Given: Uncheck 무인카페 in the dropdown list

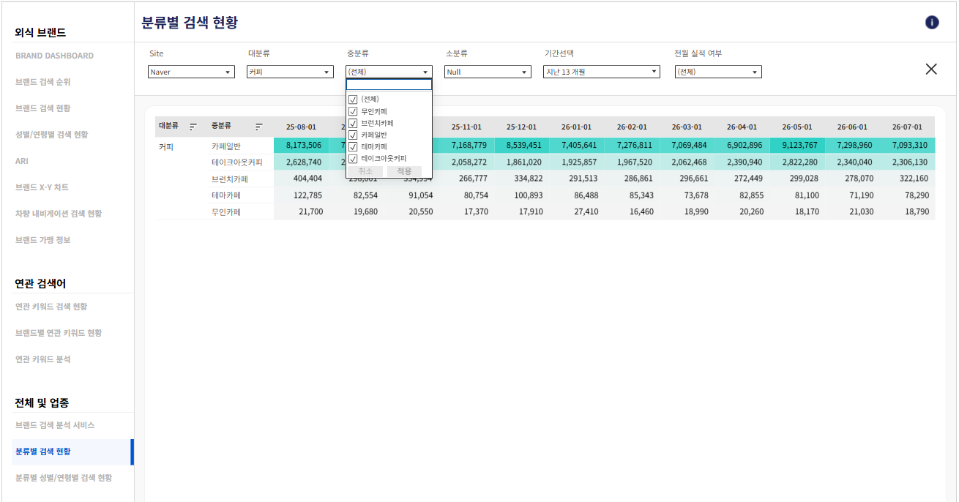Looking at the screenshot, I should [x=353, y=111].
